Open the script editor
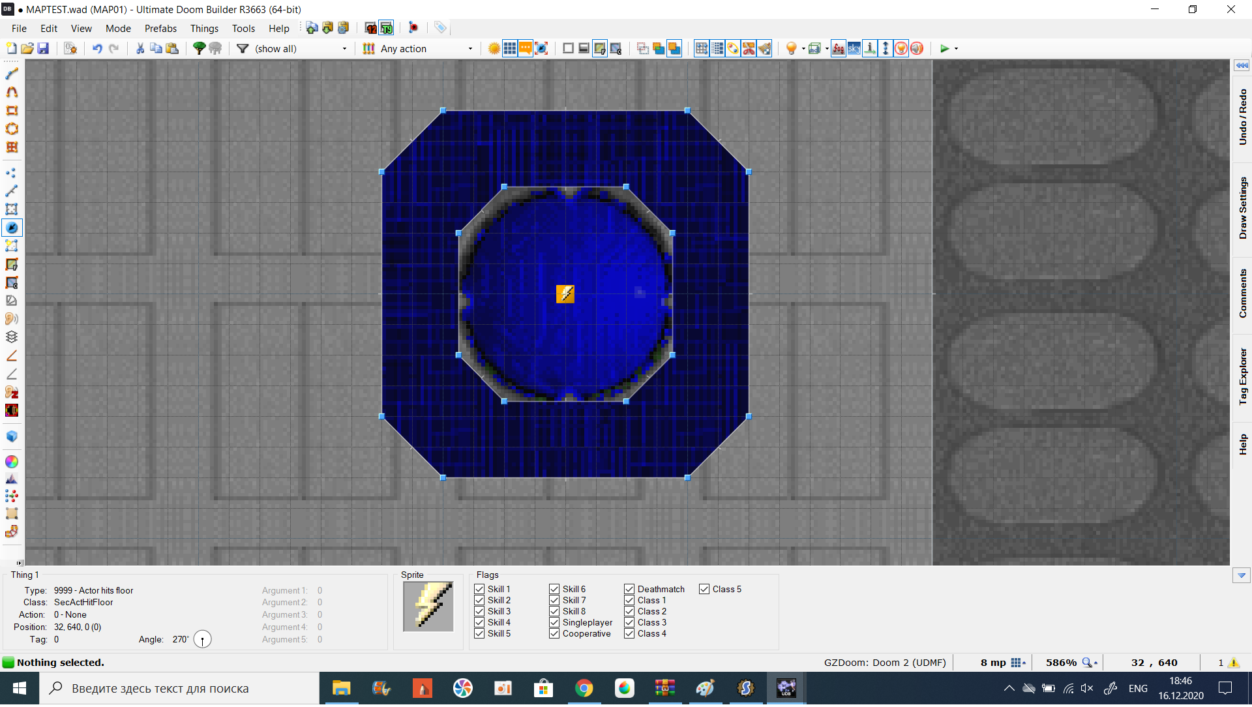The height and width of the screenshot is (707, 1252). pyautogui.click(x=70, y=48)
